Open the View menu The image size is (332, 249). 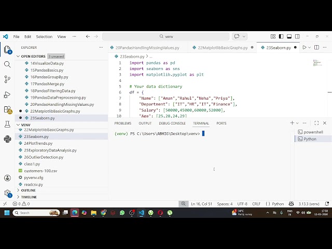click(62, 36)
